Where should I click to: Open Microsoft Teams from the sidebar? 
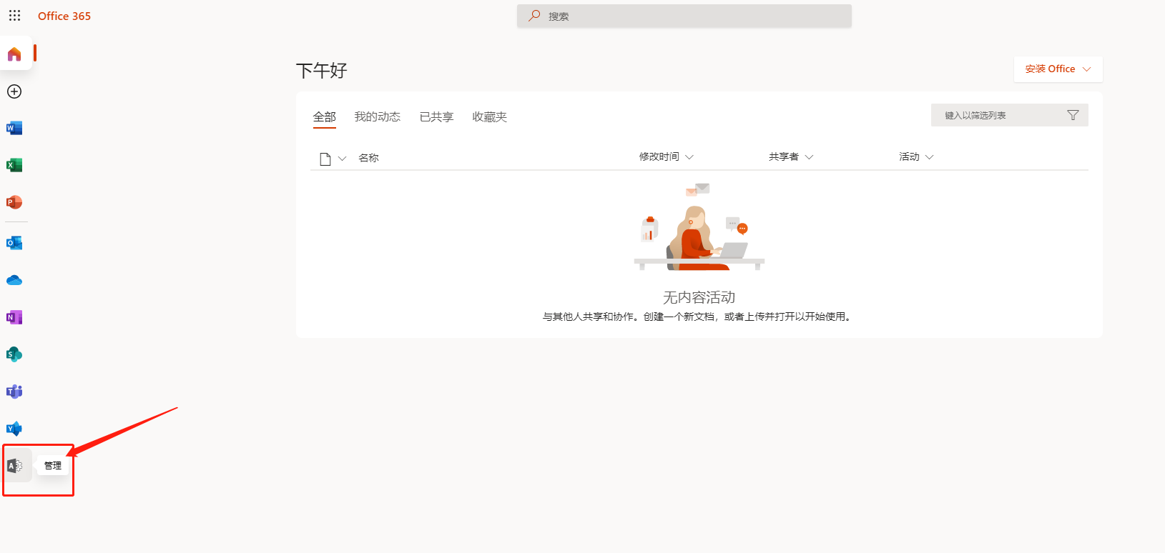click(x=14, y=392)
